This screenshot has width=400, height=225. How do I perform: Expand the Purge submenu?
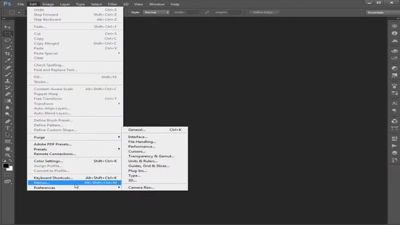click(x=74, y=137)
